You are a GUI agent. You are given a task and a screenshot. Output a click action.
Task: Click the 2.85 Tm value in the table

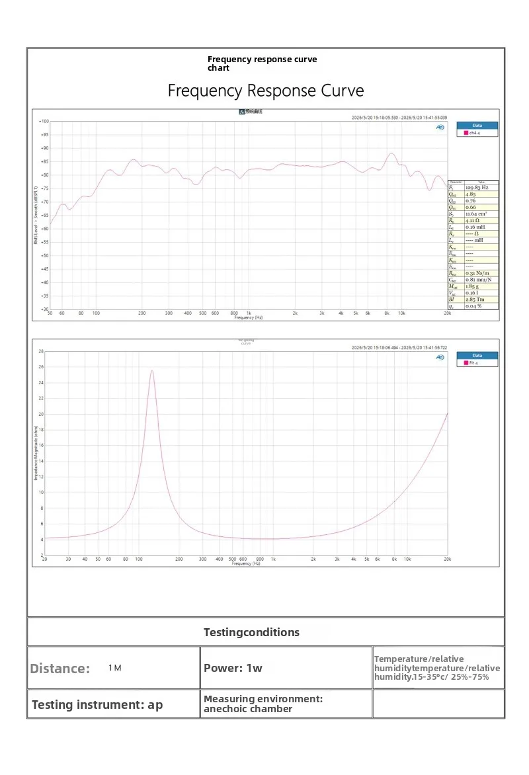pyautogui.click(x=475, y=300)
